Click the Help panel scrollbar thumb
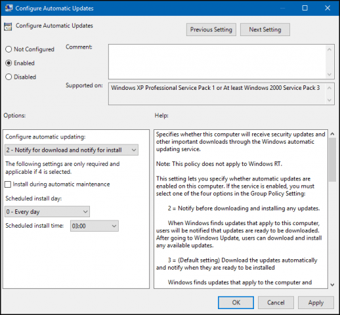The image size is (340, 315). (x=332, y=160)
